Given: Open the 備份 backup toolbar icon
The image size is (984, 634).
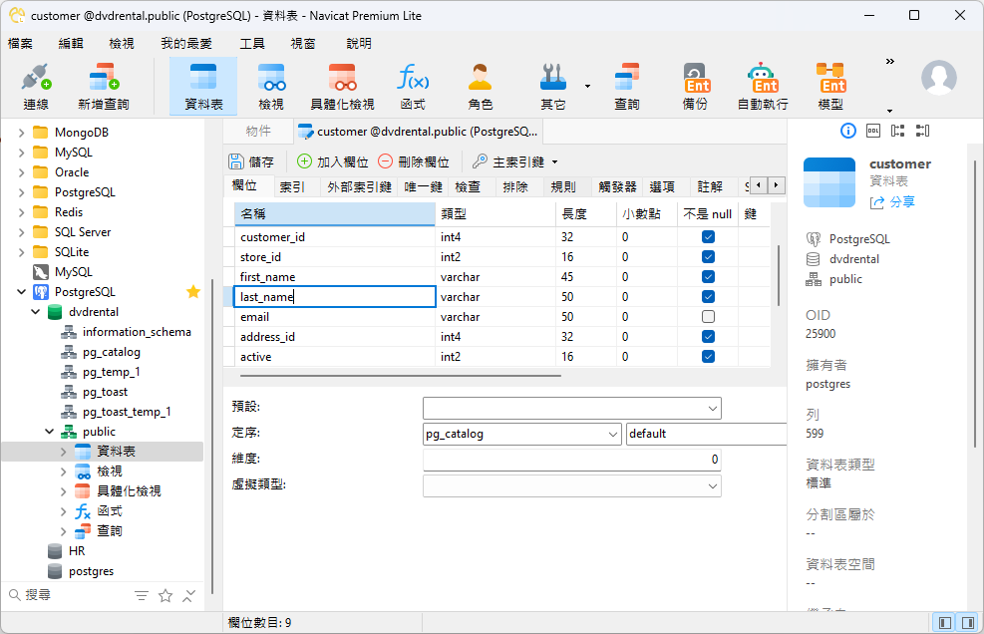Looking at the screenshot, I should pyautogui.click(x=695, y=87).
